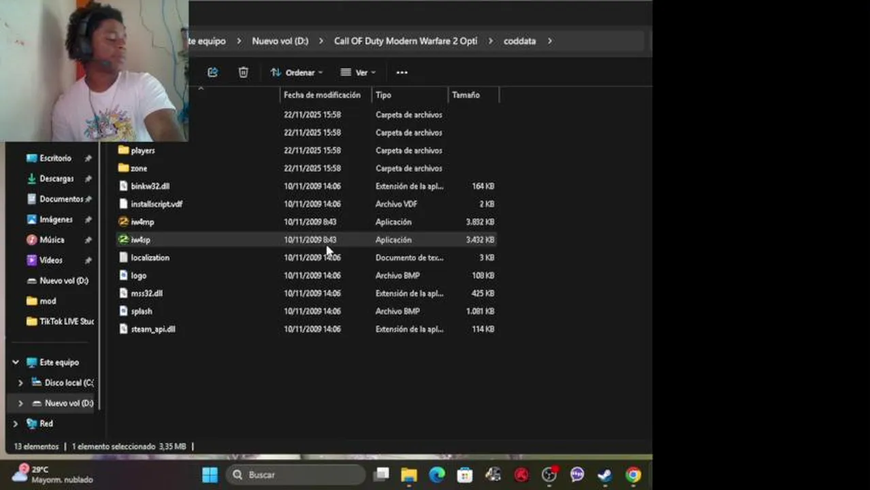Screen dimensions: 870x490
Task: Sort by 'Tamaño' column header
Action: coord(466,95)
